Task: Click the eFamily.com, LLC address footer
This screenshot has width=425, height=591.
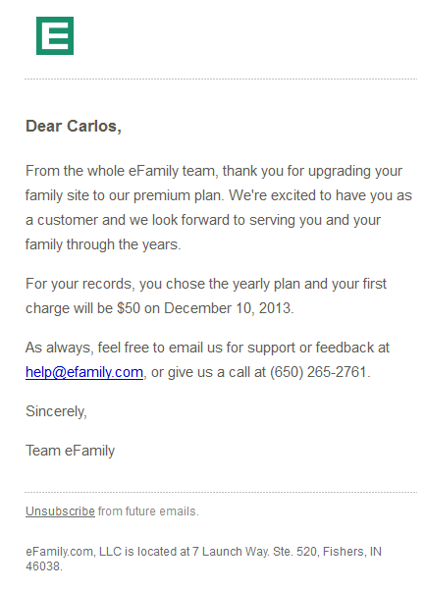Action: pos(203,559)
